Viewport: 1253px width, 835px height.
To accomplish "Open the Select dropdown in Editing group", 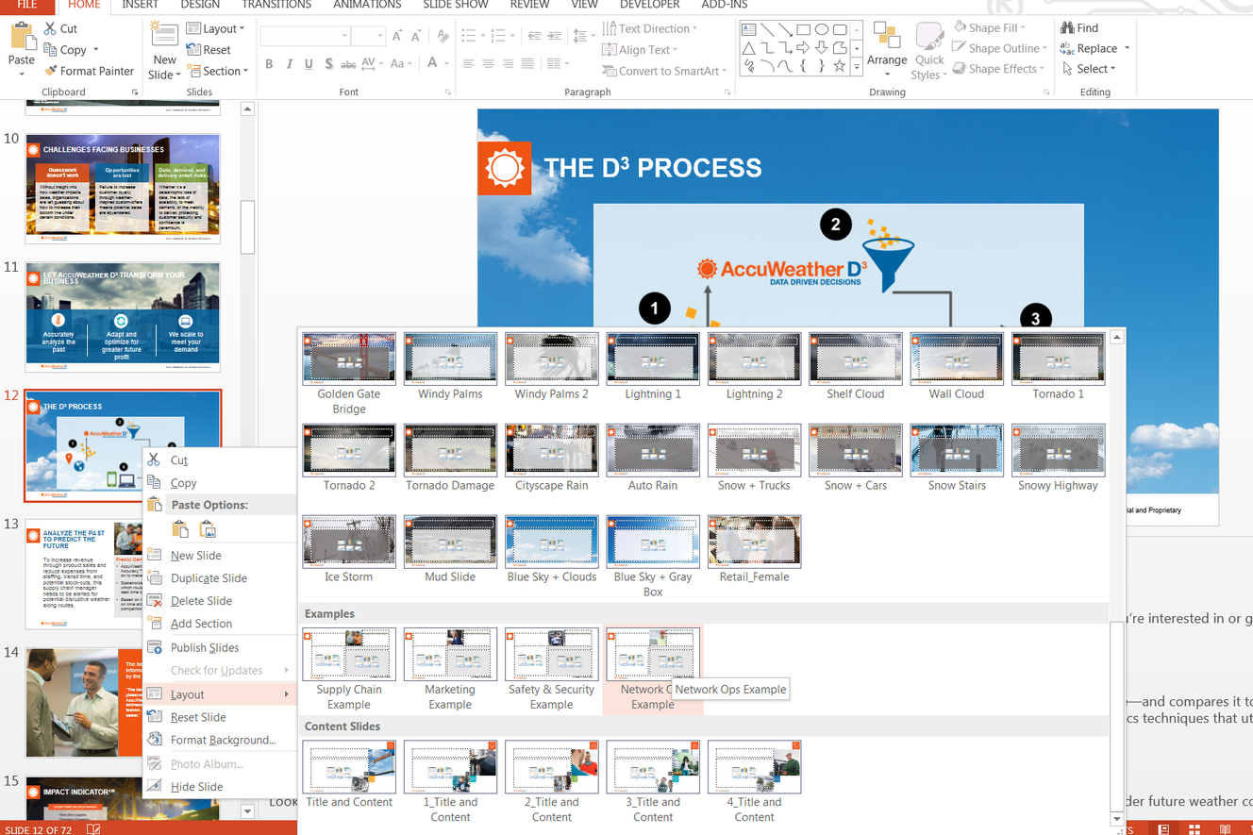I will point(1088,69).
